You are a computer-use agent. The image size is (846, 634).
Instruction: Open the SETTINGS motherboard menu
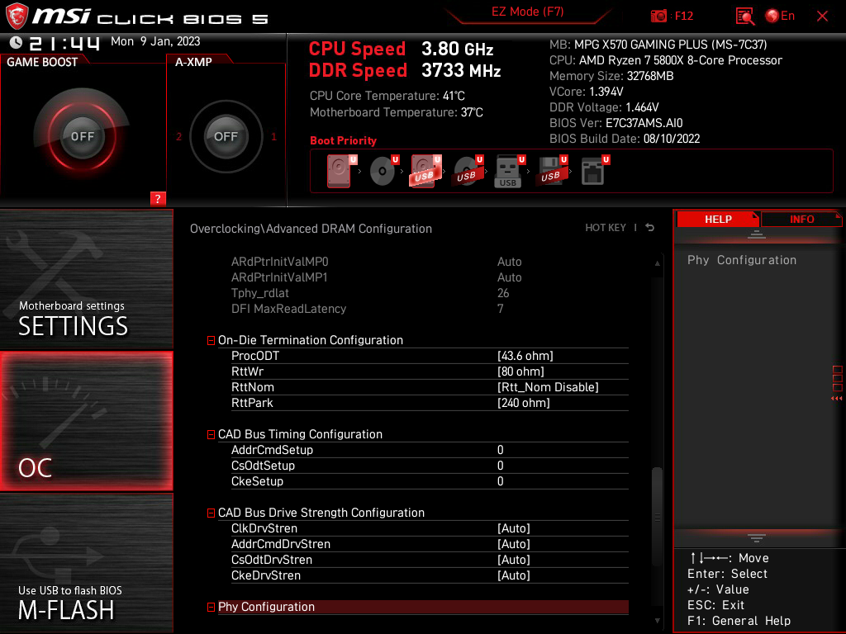(86, 279)
